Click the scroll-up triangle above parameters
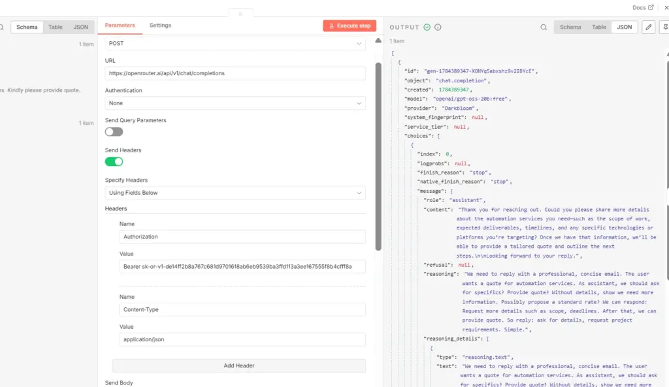Screen dimensions: 669x387 point(378,40)
